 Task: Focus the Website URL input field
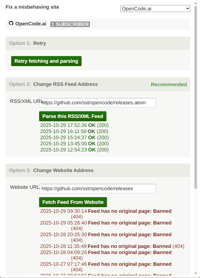tap(97, 188)
